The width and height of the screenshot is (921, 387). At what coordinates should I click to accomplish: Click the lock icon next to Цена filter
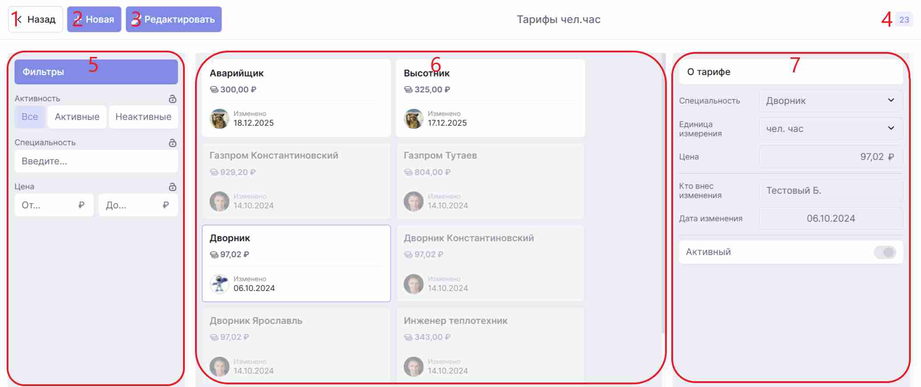point(173,187)
